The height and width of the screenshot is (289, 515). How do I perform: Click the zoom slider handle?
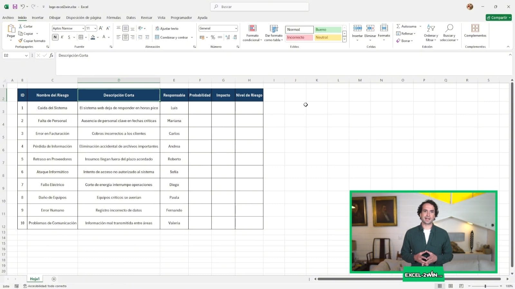(485, 286)
